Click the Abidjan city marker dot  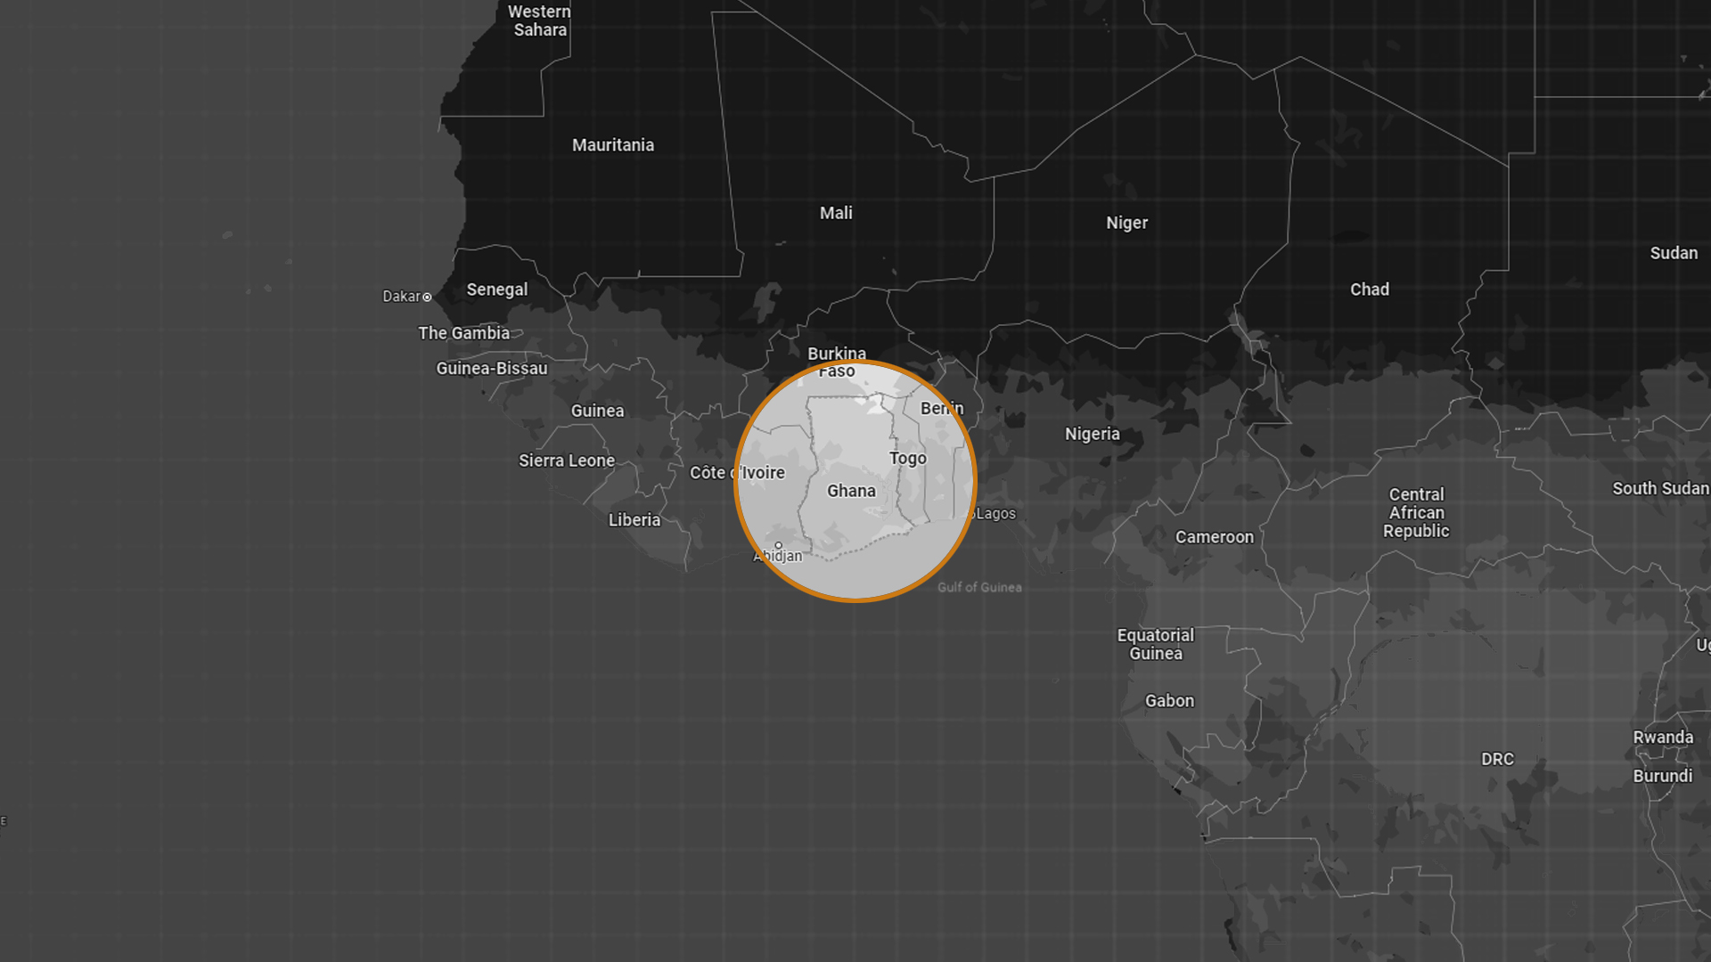(778, 545)
